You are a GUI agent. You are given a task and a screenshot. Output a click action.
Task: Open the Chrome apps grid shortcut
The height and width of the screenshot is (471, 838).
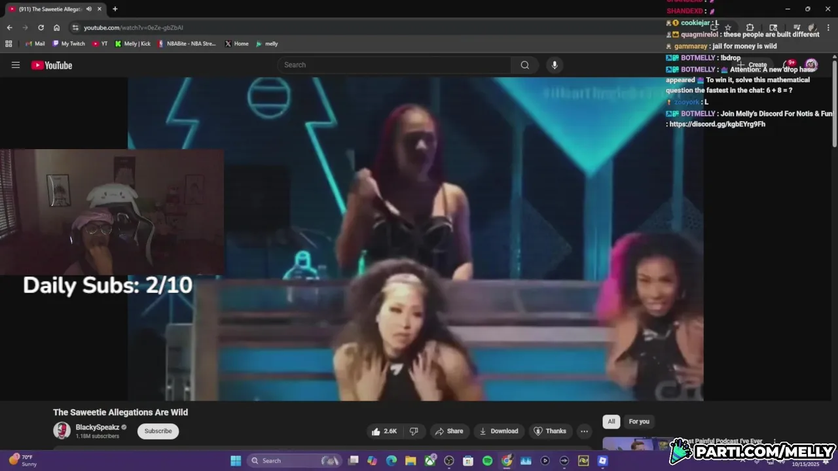coord(9,44)
